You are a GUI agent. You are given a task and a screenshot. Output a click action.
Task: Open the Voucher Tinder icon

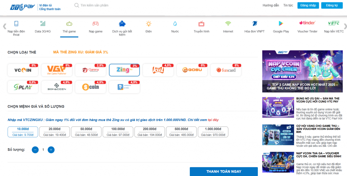307,23
